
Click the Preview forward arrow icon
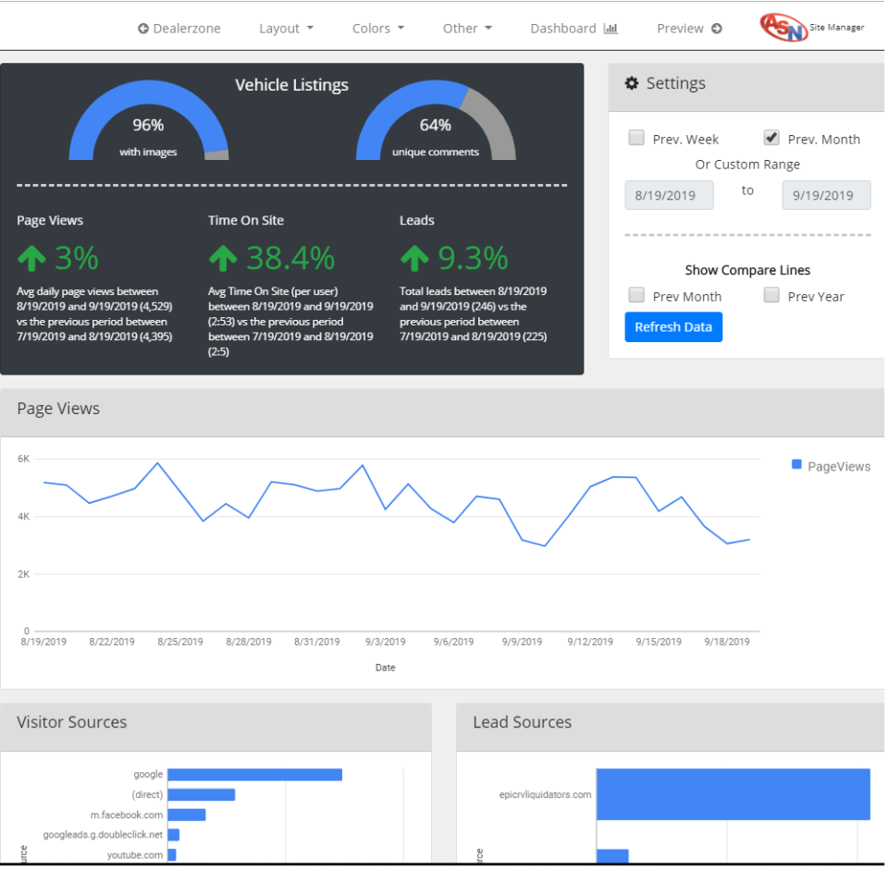717,28
